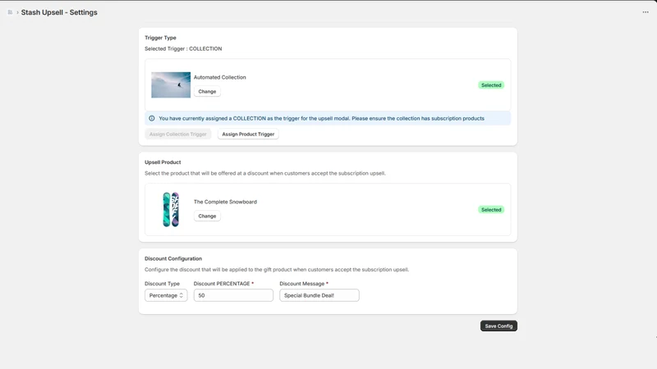657x369 pixels.
Task: Click the "Upsell Product" heading
Action: pyautogui.click(x=163, y=162)
